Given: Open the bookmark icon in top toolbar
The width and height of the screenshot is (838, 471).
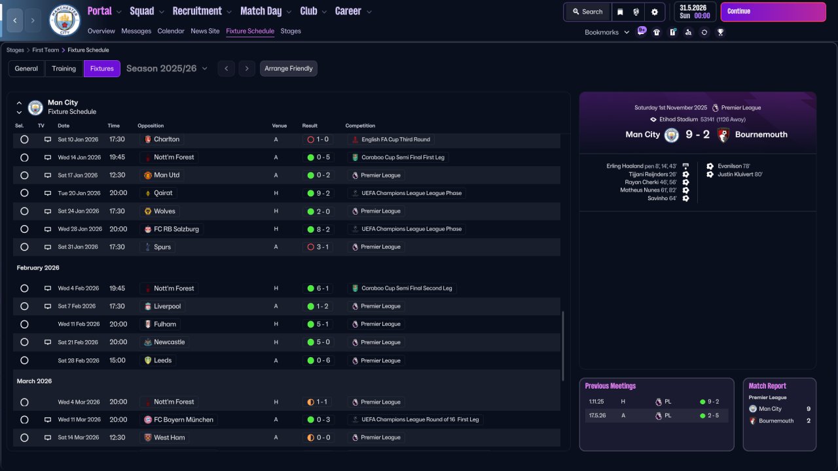Looking at the screenshot, I should pos(619,12).
